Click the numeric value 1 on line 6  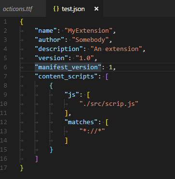pyautogui.click(x=110, y=67)
